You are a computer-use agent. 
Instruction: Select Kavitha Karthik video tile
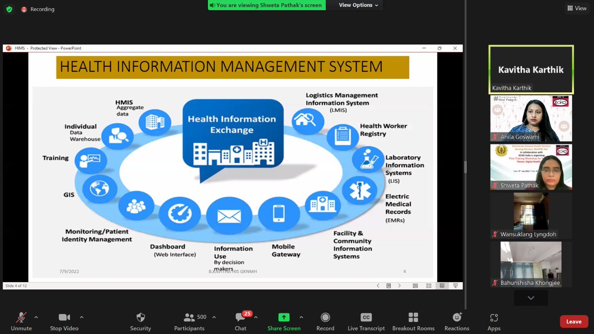[531, 70]
